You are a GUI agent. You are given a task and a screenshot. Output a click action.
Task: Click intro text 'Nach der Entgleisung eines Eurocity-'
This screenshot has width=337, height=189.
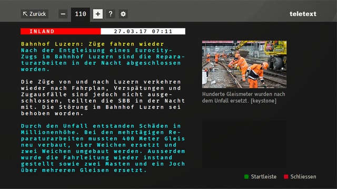(x=97, y=50)
